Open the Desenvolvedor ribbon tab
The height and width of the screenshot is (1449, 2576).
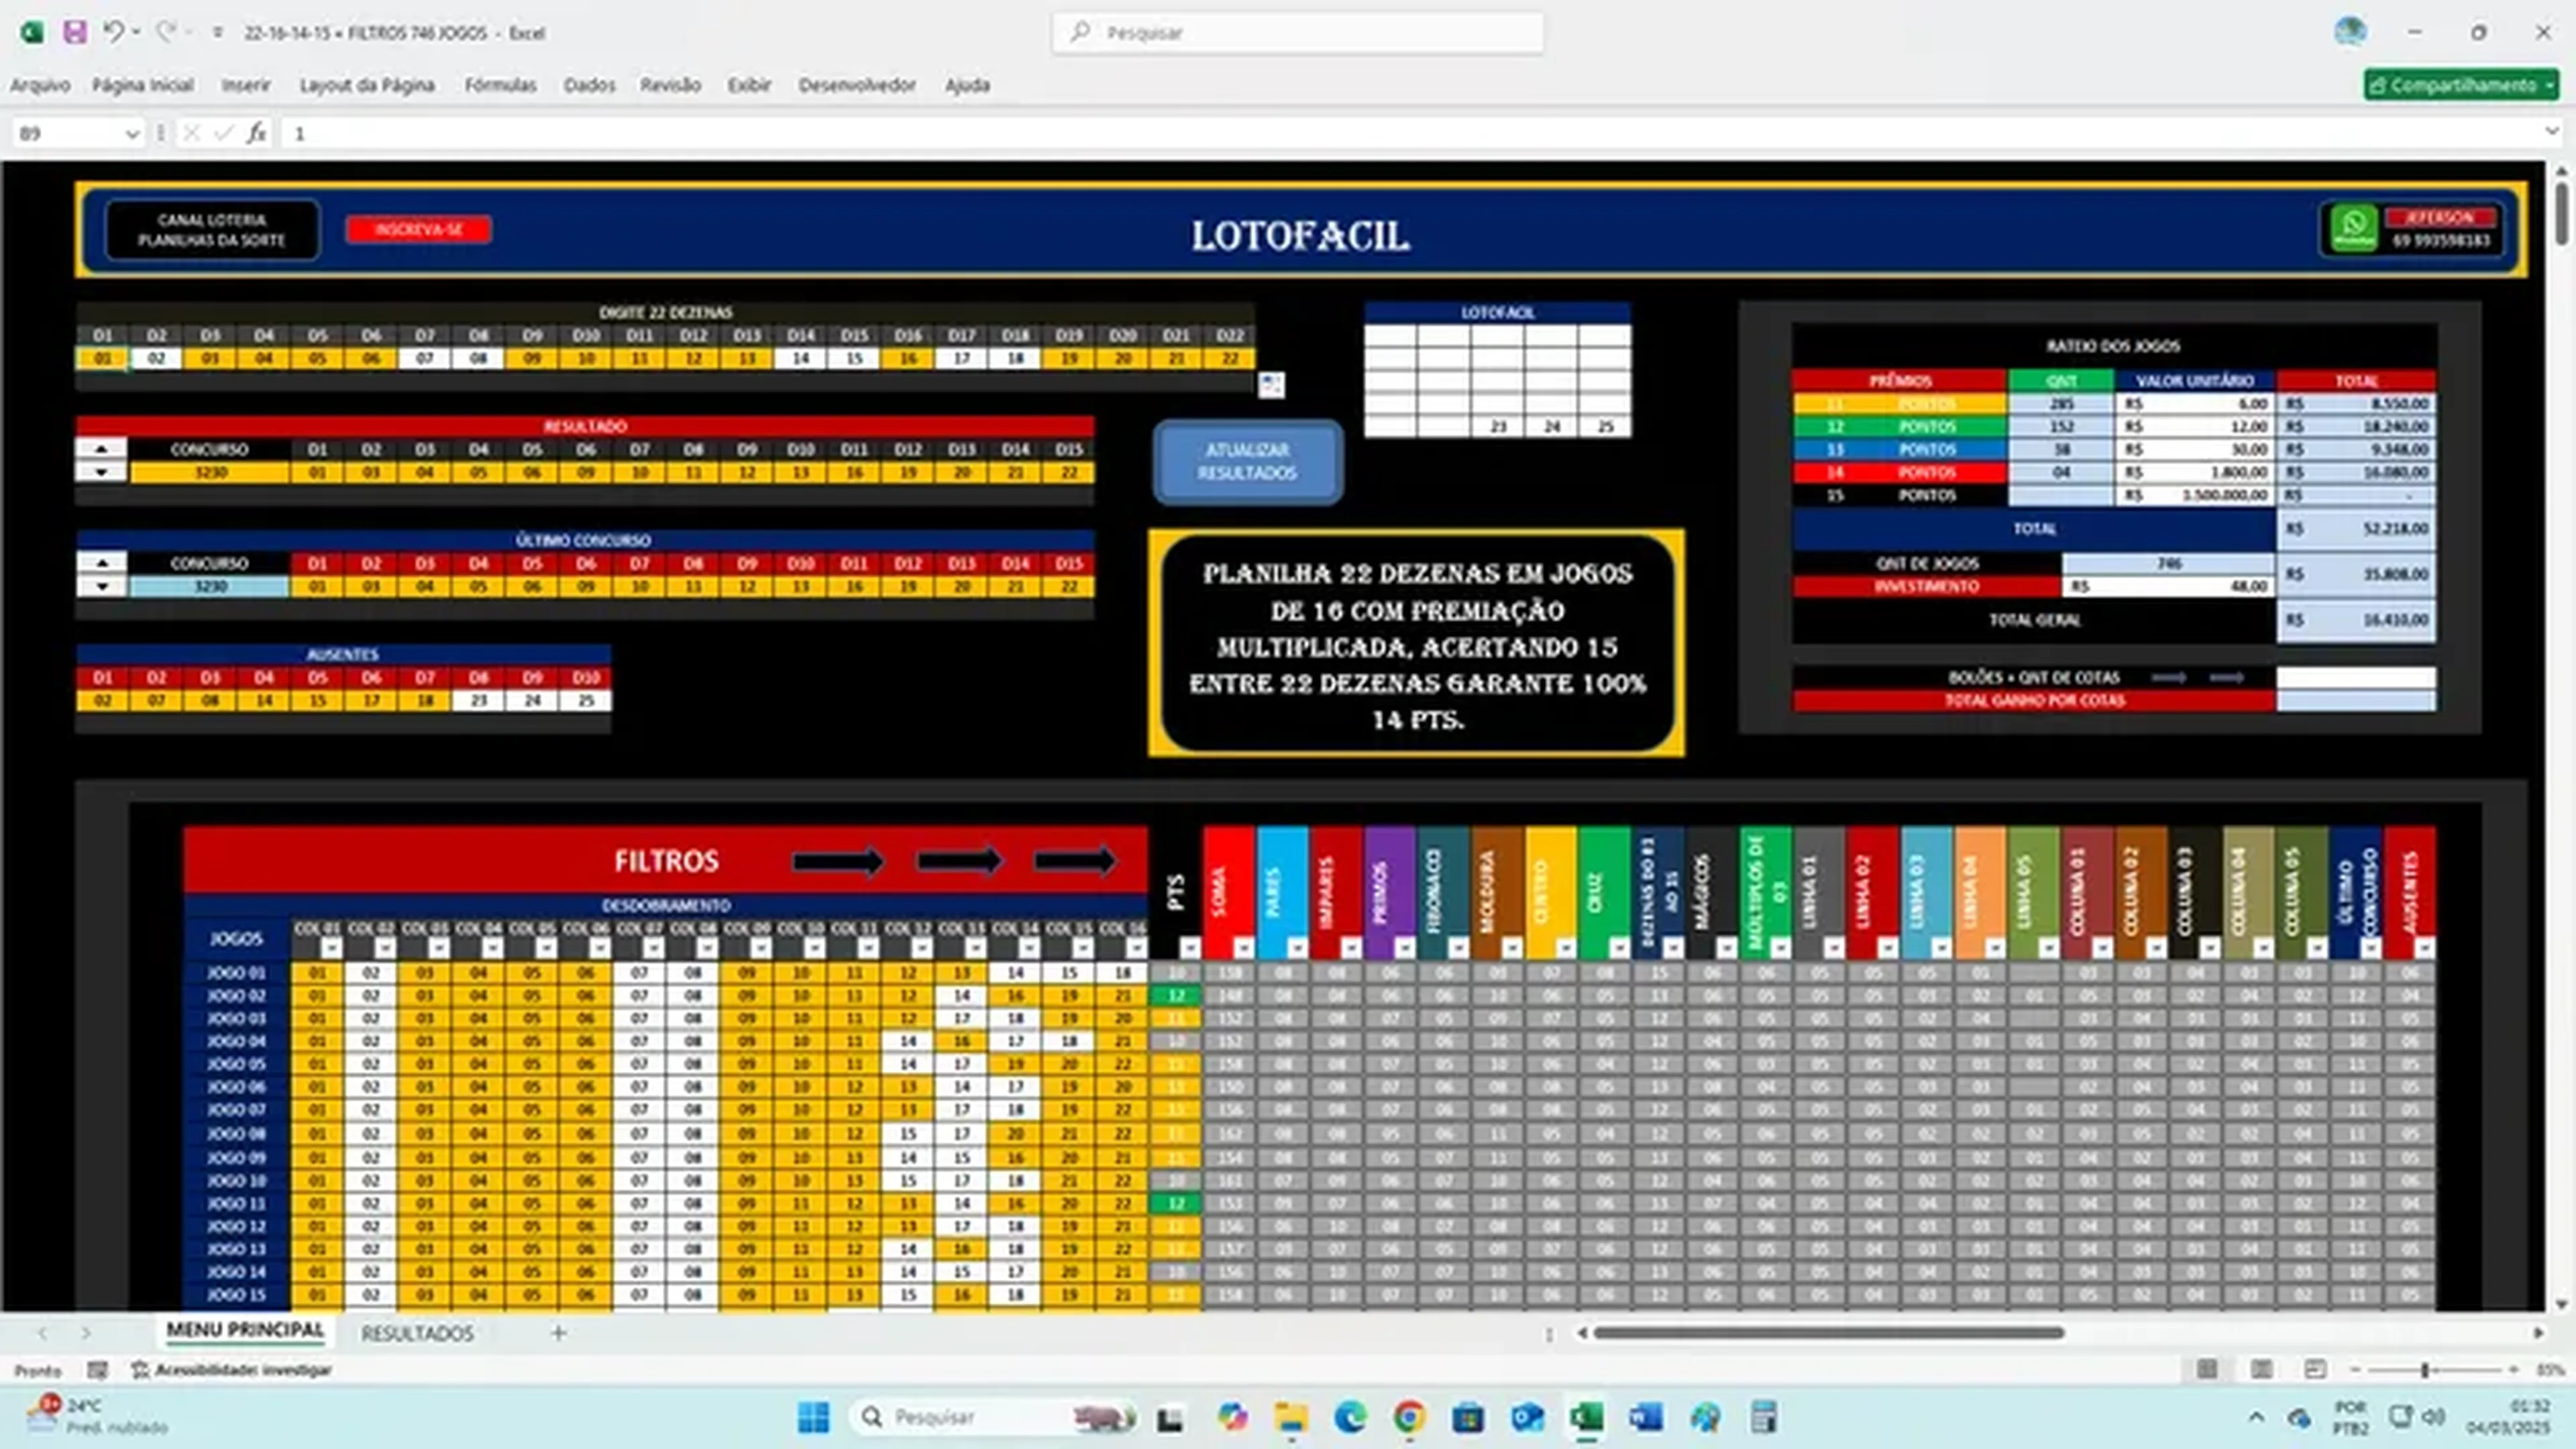(x=857, y=85)
